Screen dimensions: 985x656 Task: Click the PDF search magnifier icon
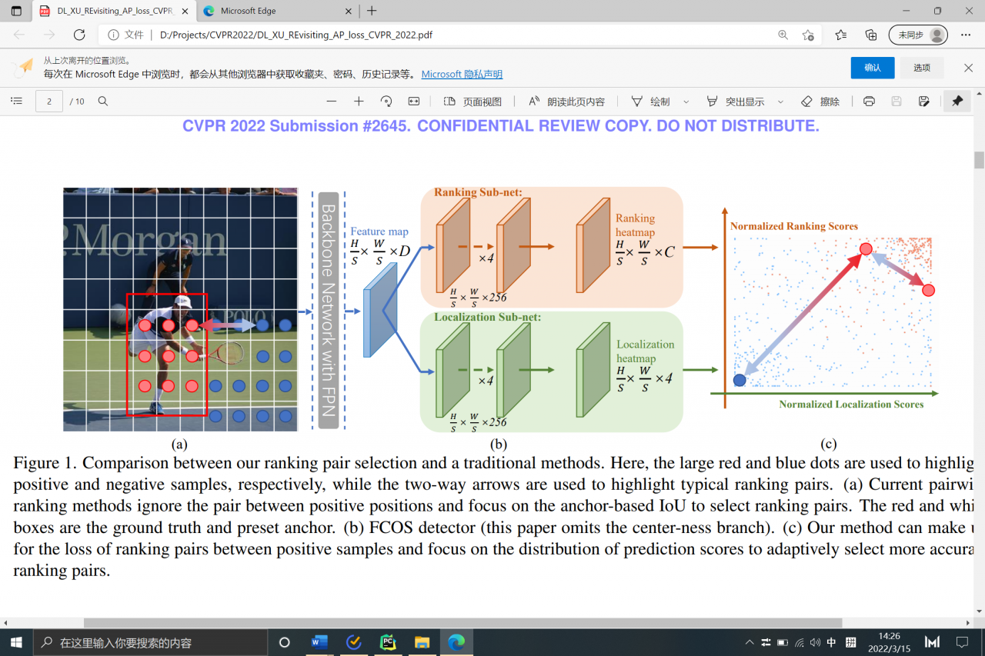point(103,102)
